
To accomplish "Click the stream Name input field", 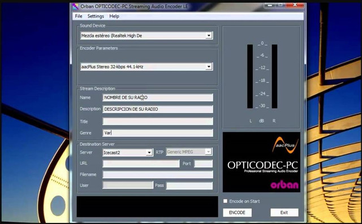I will tap(158, 98).
